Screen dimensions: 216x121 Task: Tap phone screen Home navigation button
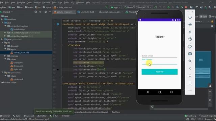point(160,92)
